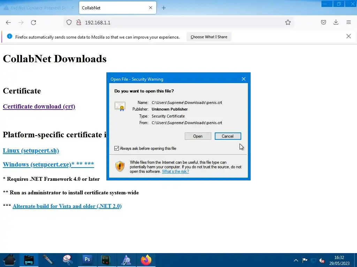The height and width of the screenshot is (267, 357).
Task: Uncheck Always ask before opening this file
Action: (x=116, y=148)
